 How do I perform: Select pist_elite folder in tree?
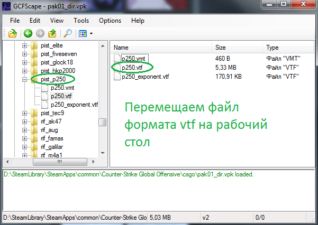click(51, 45)
